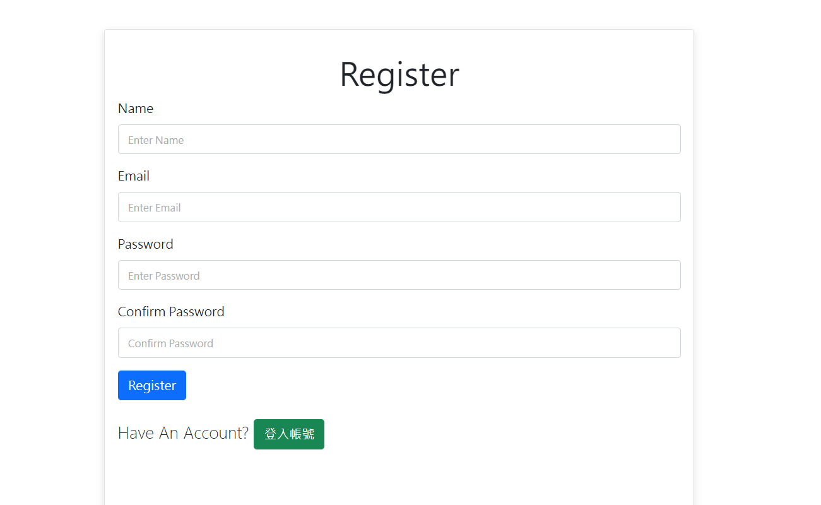Select the Password field label
Screen dimensions: 821x505
[x=146, y=244]
